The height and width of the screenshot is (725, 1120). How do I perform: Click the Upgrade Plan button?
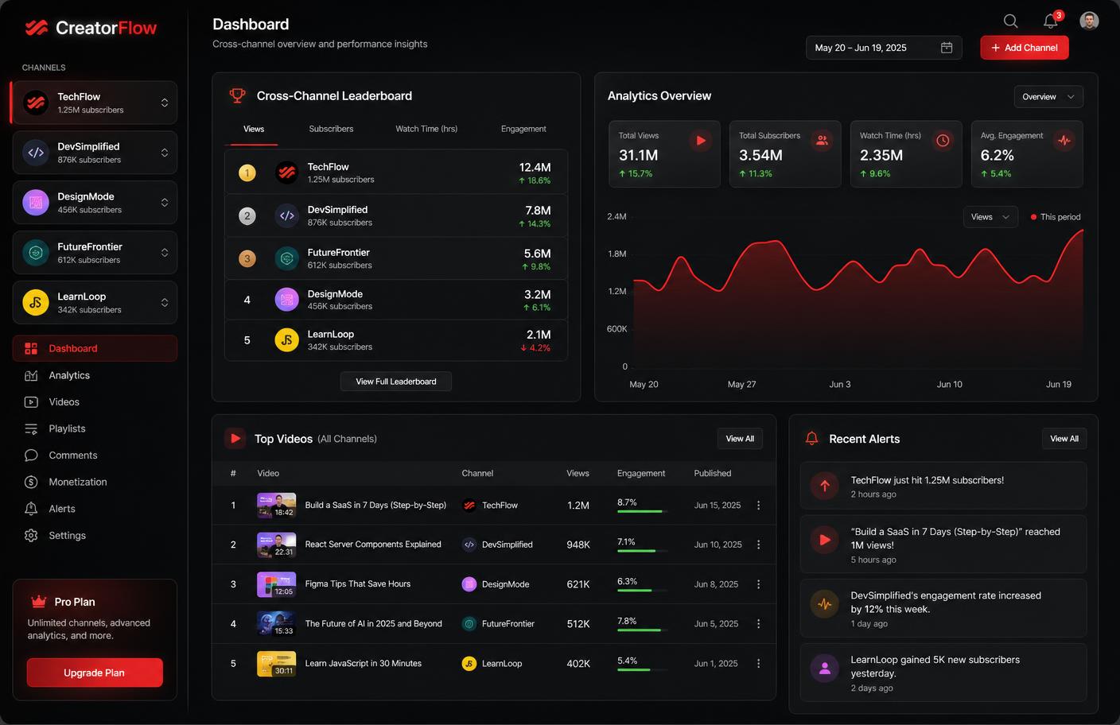pyautogui.click(x=95, y=673)
